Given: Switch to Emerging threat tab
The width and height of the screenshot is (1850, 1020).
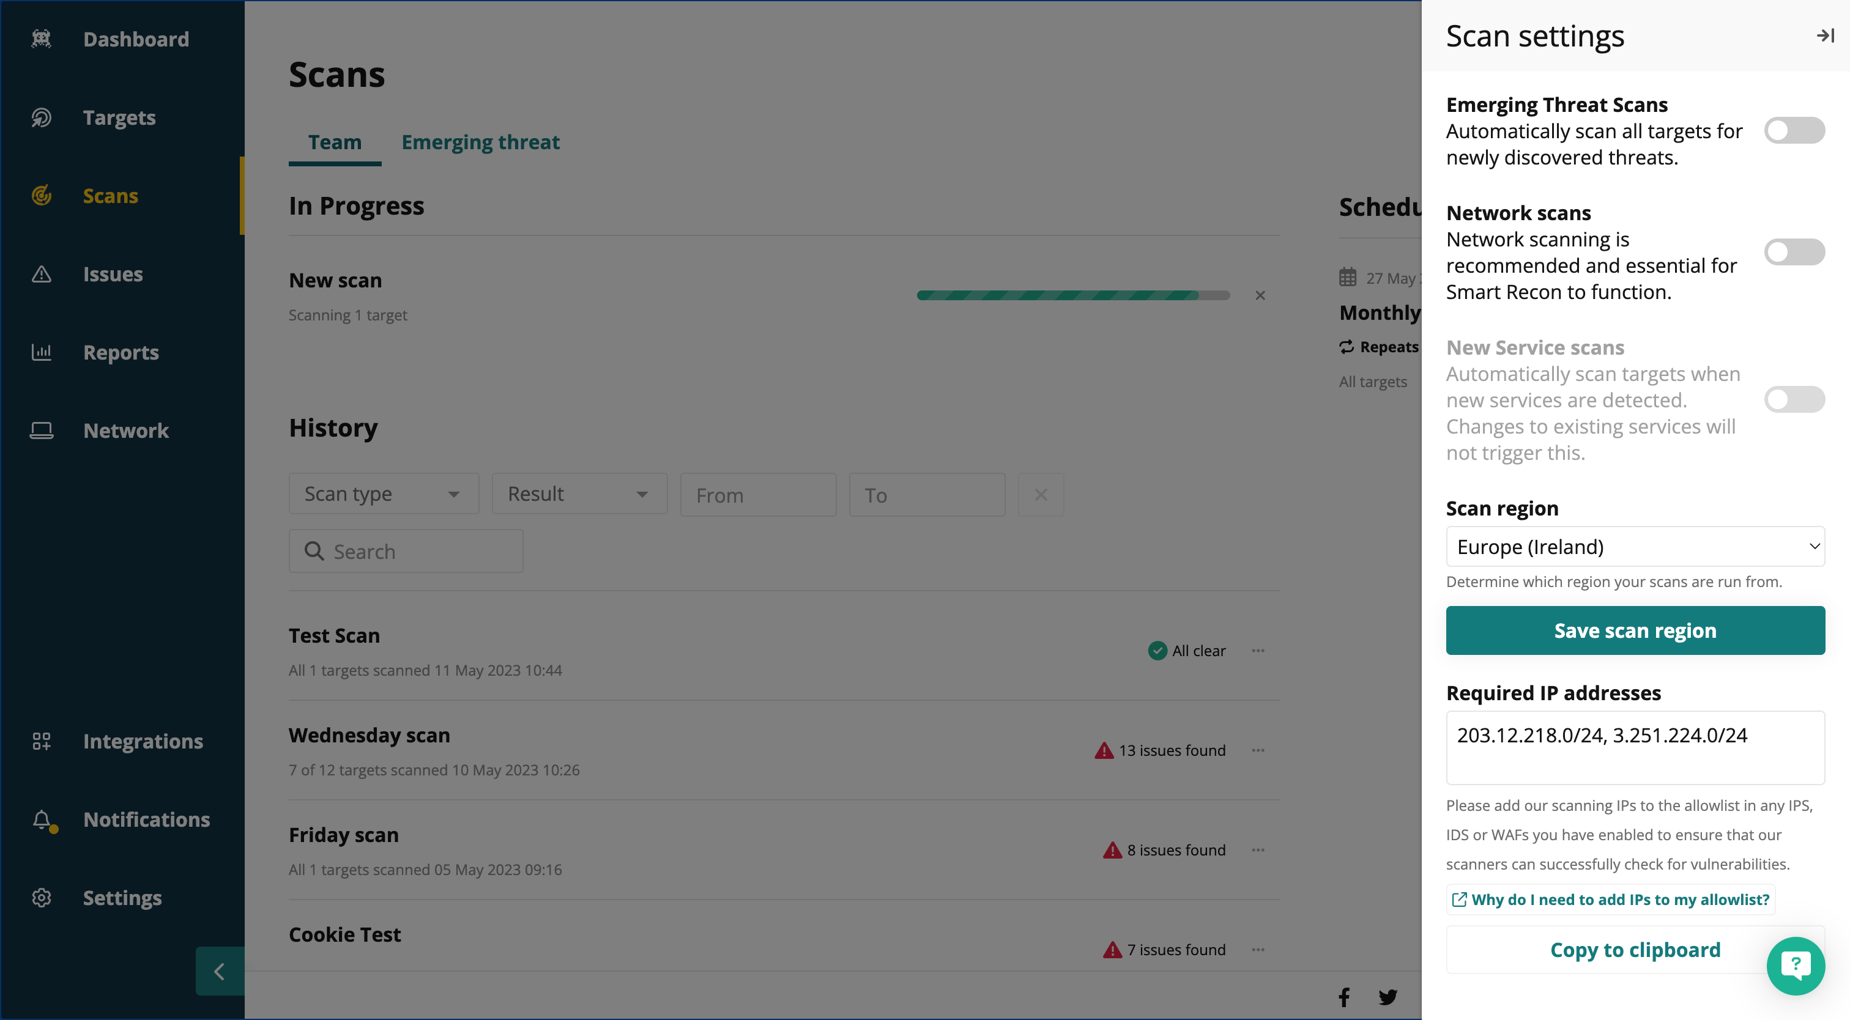Looking at the screenshot, I should (x=481, y=142).
